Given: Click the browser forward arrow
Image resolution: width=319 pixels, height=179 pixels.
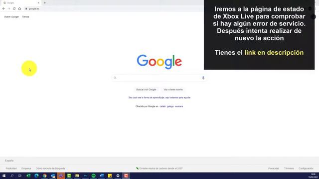Looking at the screenshot, I should (x=9, y=9).
